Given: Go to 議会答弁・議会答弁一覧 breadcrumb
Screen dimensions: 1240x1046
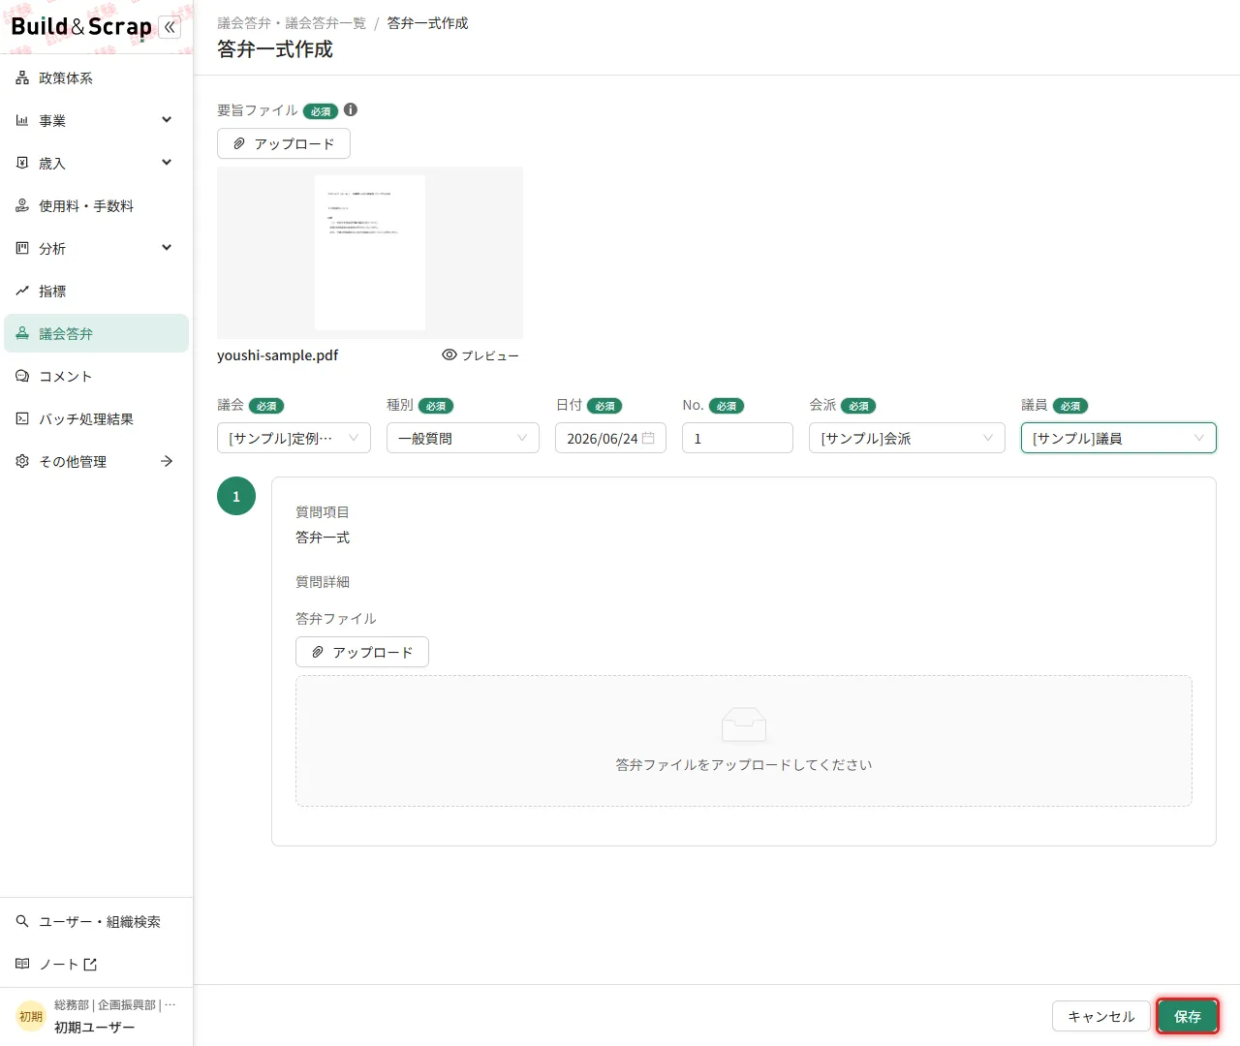Looking at the screenshot, I should (292, 23).
